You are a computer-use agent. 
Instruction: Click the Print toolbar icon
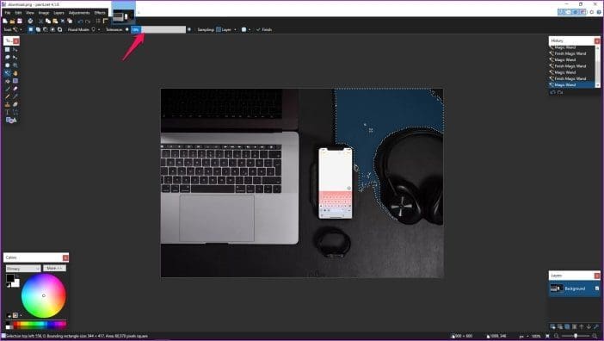30,21
